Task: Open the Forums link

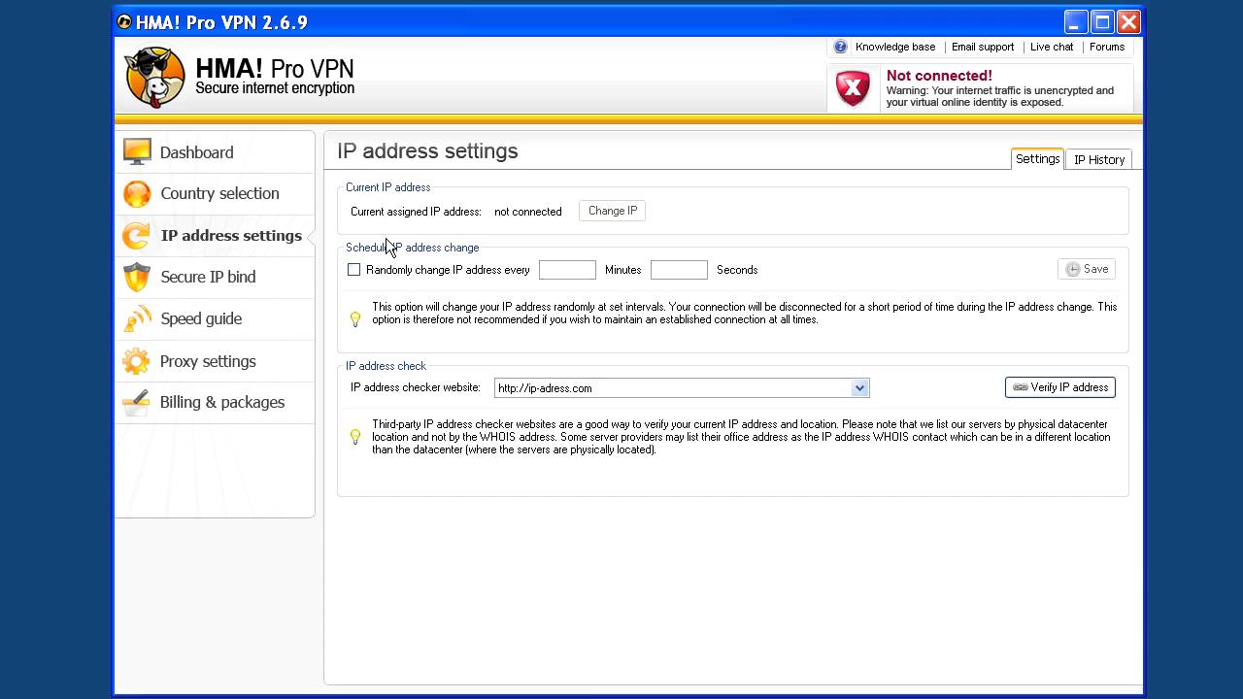Action: pyautogui.click(x=1107, y=47)
